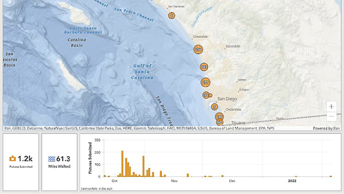Select the last bar at the chart's right edge

tap(331, 176)
